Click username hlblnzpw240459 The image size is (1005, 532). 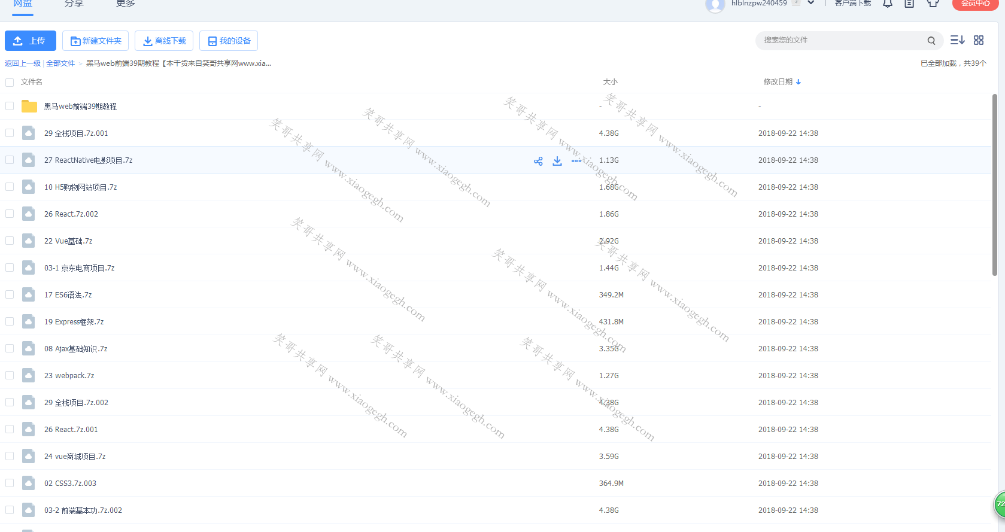[759, 4]
